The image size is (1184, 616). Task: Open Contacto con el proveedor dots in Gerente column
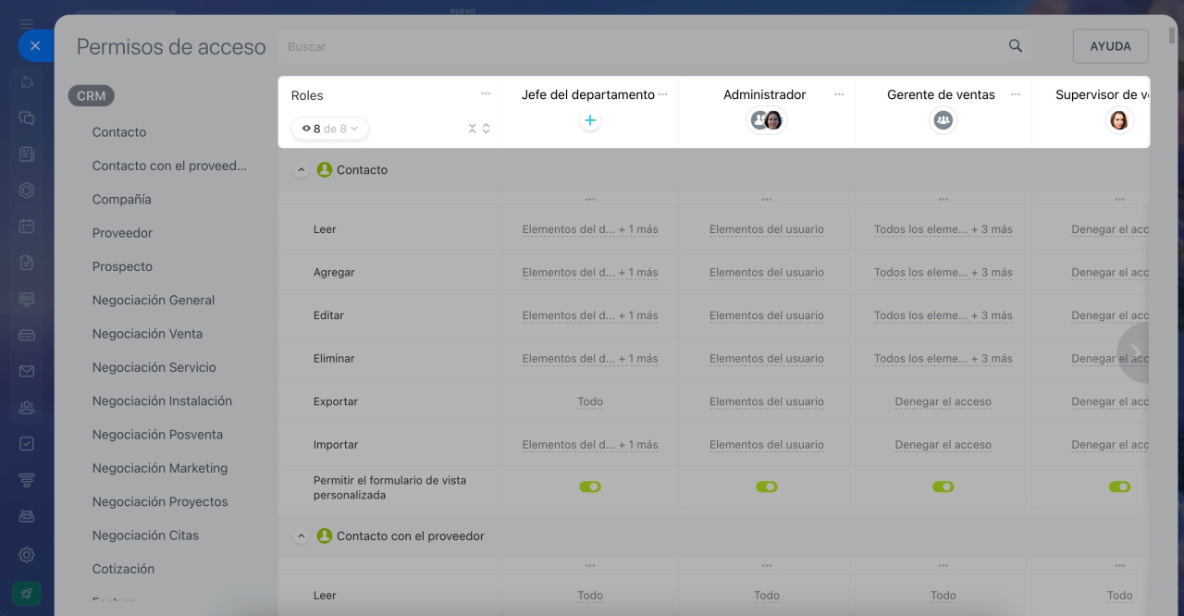(943, 566)
